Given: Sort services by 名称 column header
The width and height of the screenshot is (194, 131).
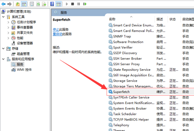Looking at the screenshot, I should pos(112,19).
